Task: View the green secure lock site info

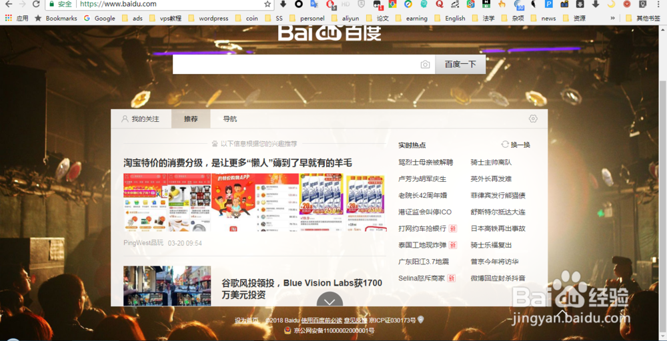Action: [x=61, y=4]
